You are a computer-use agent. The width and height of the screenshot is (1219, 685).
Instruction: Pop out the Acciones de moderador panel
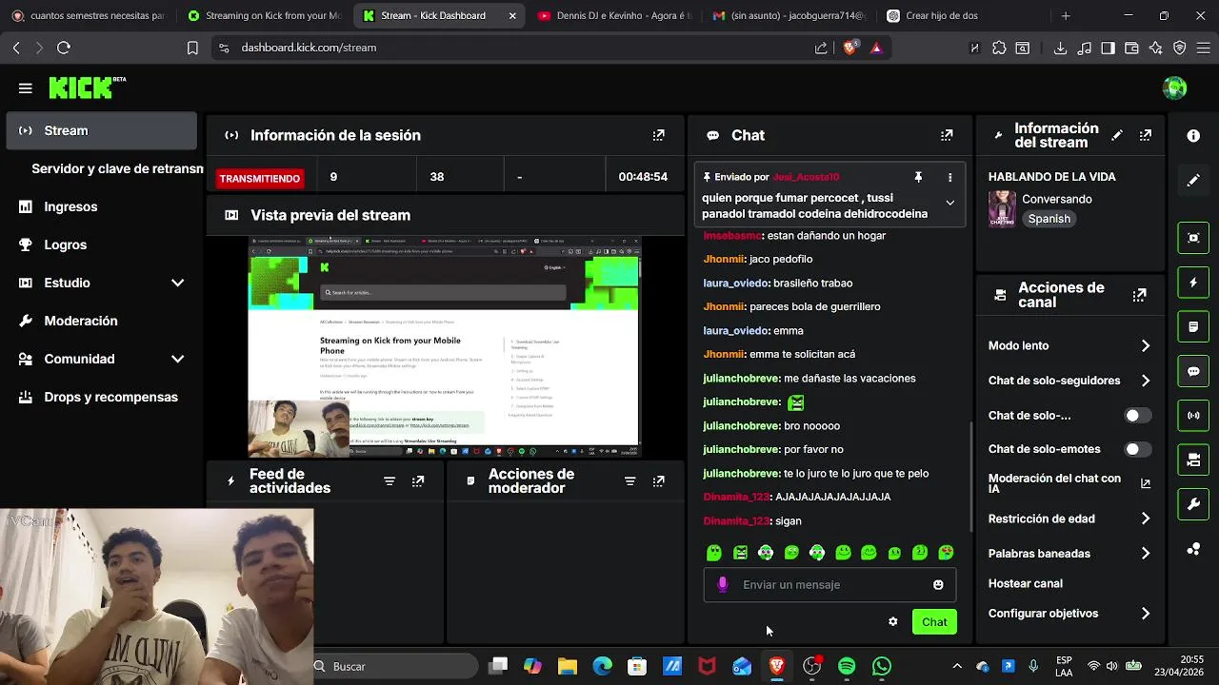point(658,481)
